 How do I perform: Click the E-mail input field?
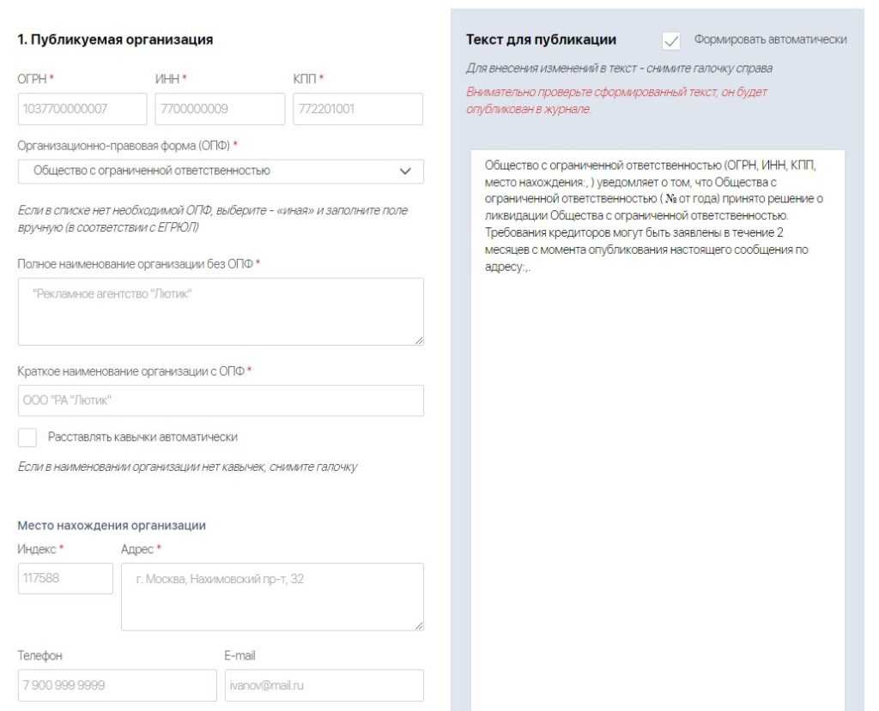(324, 685)
